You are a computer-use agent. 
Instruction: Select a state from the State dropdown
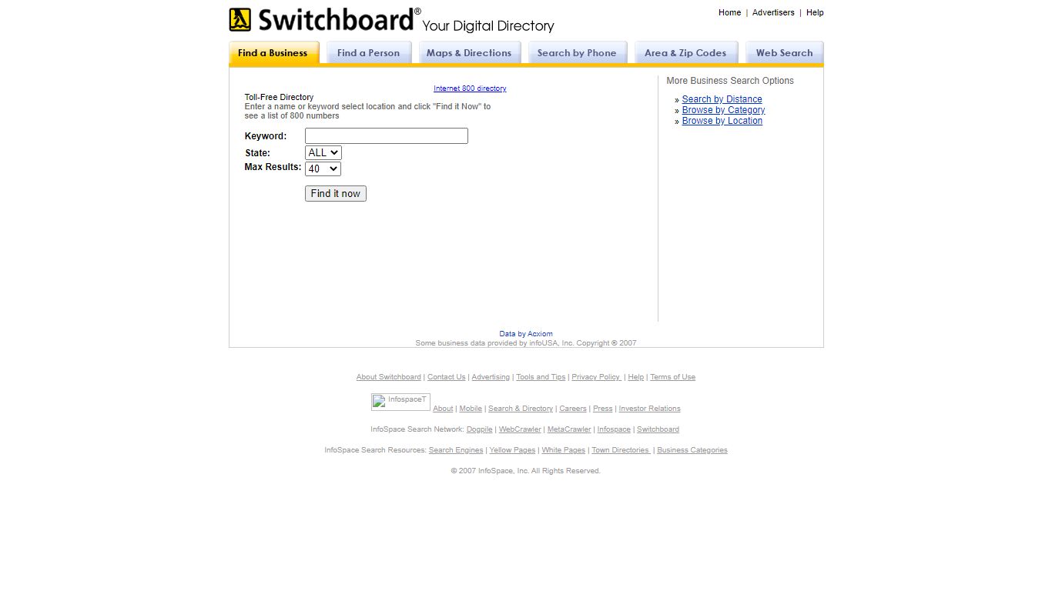point(323,152)
